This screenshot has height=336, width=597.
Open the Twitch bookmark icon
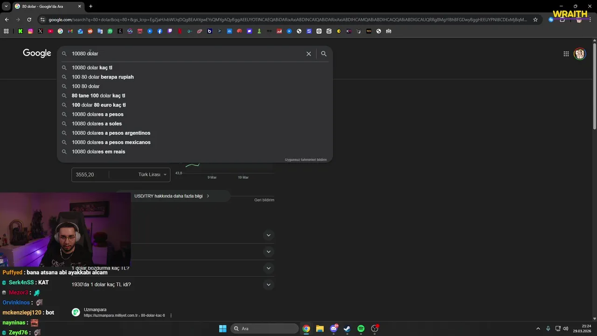(x=170, y=31)
